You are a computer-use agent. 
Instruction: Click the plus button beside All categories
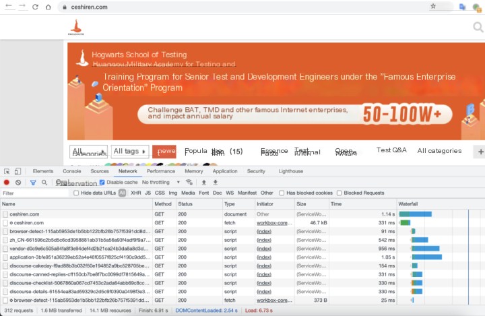pyautogui.click(x=480, y=152)
